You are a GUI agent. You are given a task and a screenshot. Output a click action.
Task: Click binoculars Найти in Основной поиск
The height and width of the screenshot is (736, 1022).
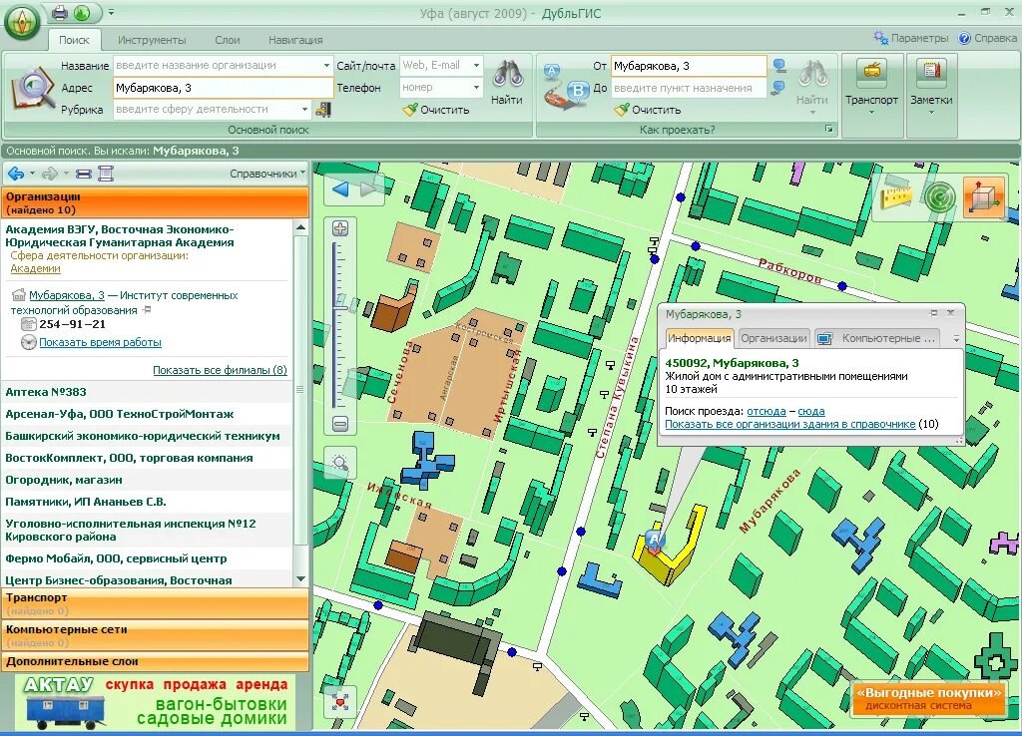[507, 83]
